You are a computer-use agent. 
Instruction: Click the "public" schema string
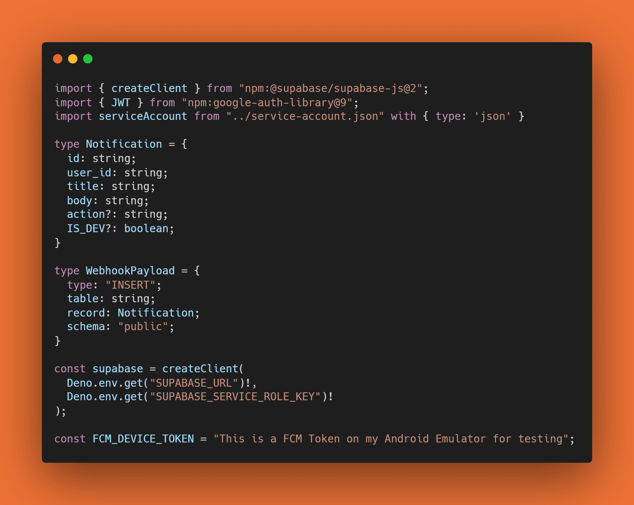143,326
